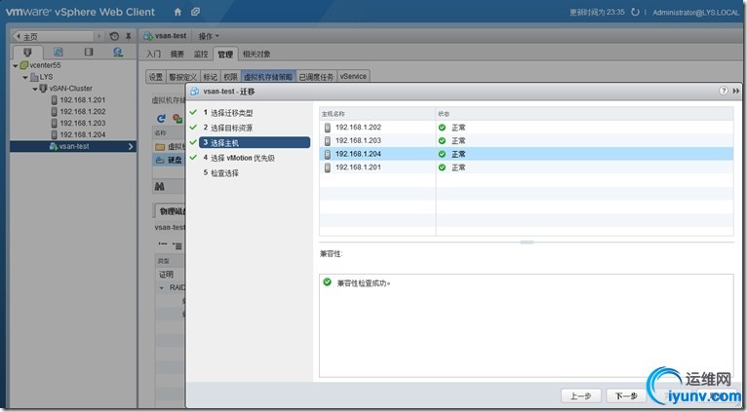Collapse the RAID row expander
Viewport: 747px width, 412px height.
point(161,288)
